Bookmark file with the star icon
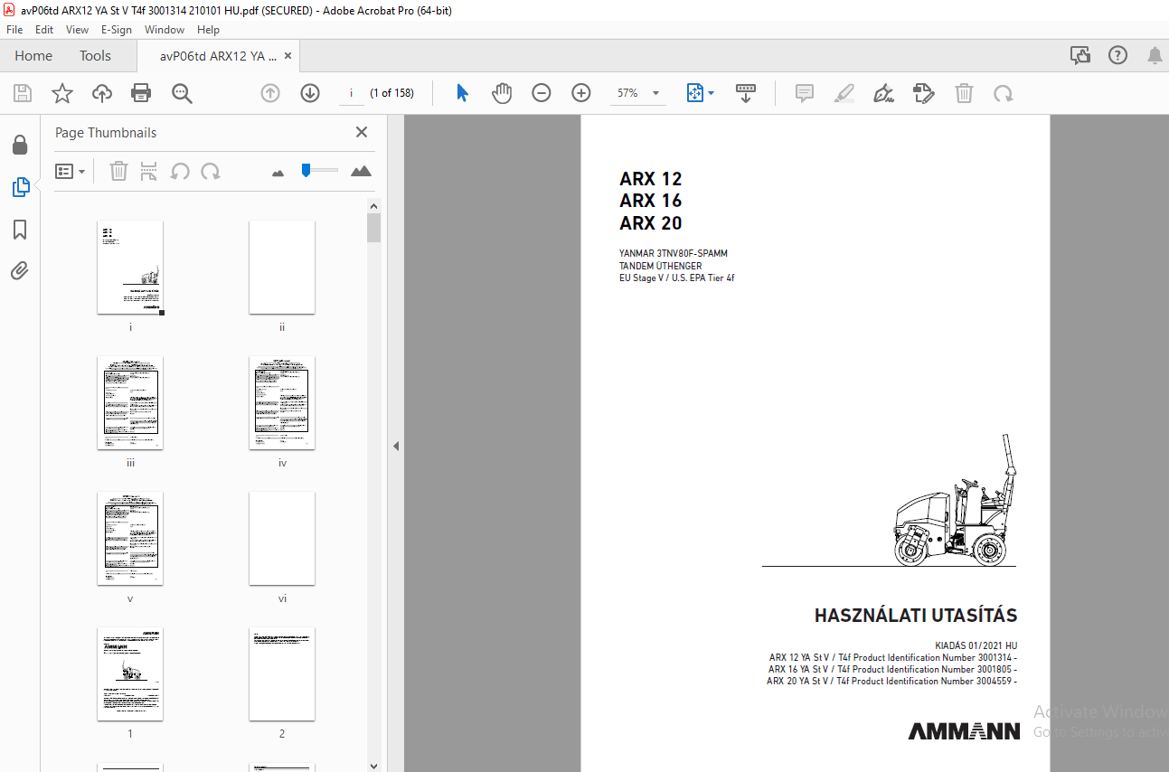 (x=61, y=93)
